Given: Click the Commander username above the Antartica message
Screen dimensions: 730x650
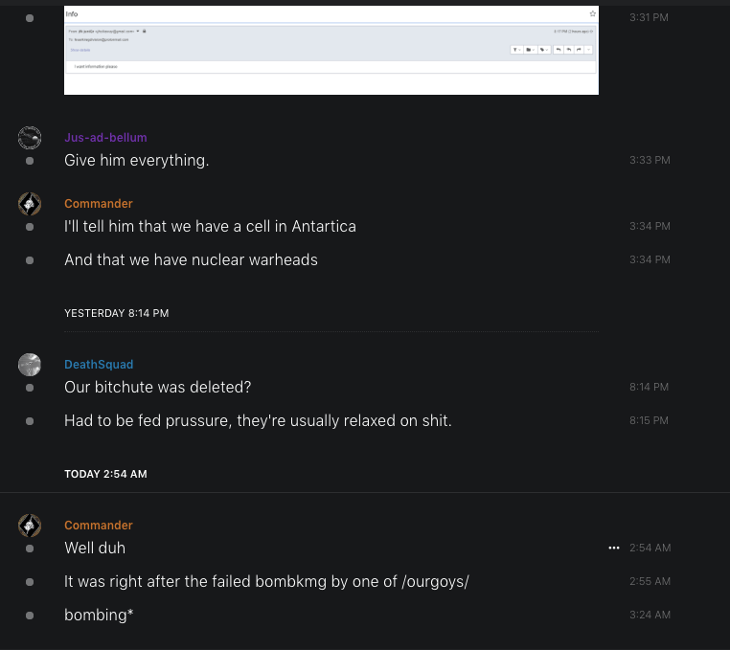Looking at the screenshot, I should (99, 204).
